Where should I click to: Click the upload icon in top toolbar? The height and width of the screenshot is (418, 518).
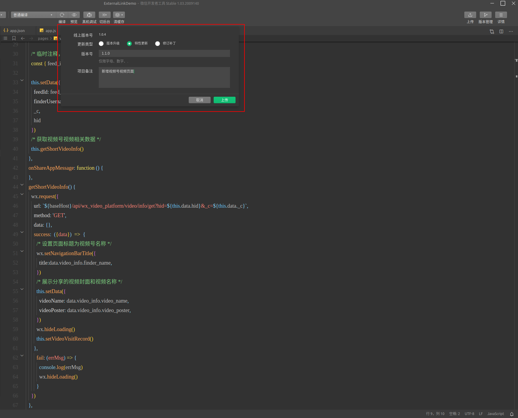(470, 15)
